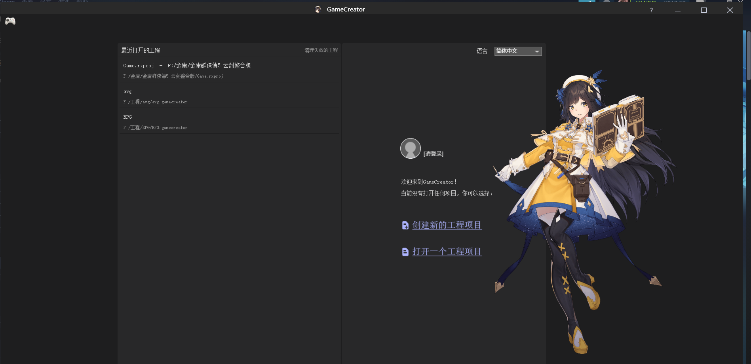Image resolution: width=751 pixels, height=364 pixels.
Task: Maximize the GameCreator window
Action: (x=704, y=10)
